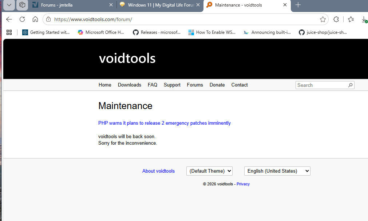Open the tab actions menu
The width and height of the screenshot is (368, 221).
pyautogui.click(x=9, y=5)
